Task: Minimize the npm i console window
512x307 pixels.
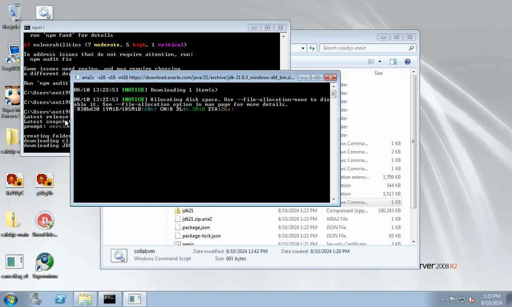Action: click(254, 28)
